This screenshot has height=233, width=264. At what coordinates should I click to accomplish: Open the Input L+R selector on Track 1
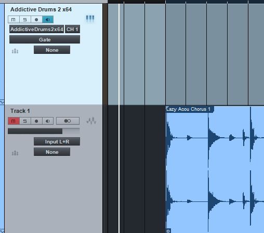[57, 141]
